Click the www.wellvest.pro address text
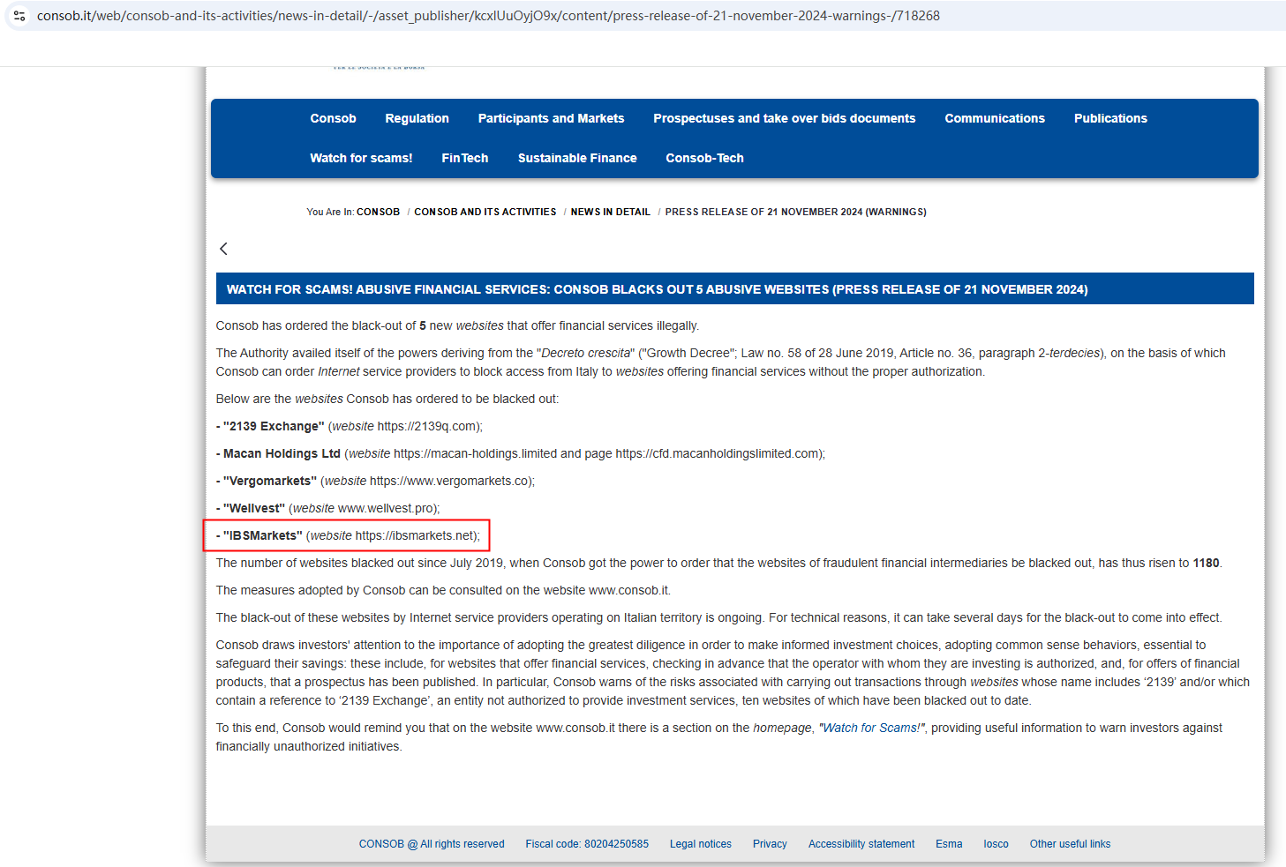 tap(387, 508)
